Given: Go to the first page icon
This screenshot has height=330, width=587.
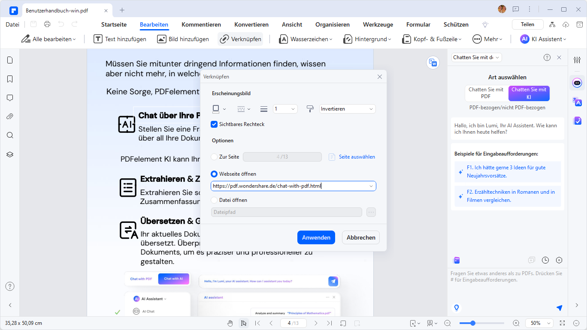Looking at the screenshot, I should point(257,323).
